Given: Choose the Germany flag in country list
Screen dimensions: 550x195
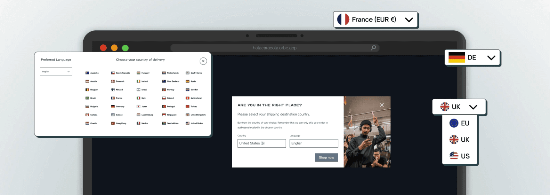Looking at the screenshot, I should (x=113, y=106).
